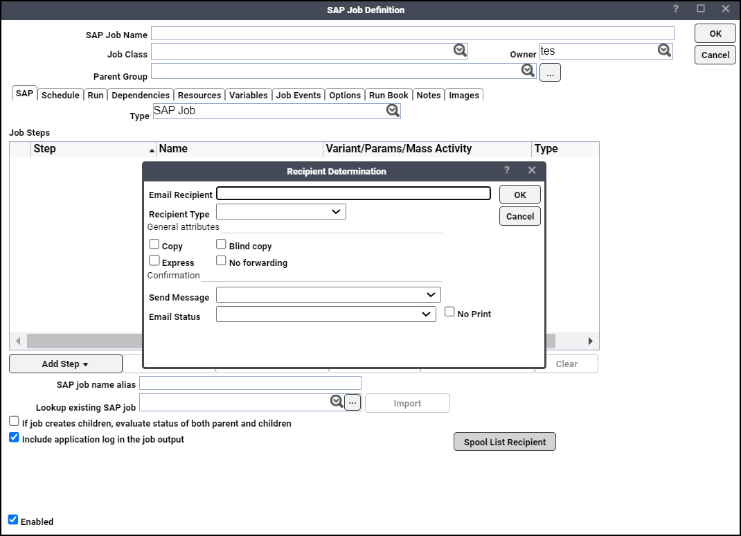Open the existing SAP job lookup magnifier

pyautogui.click(x=337, y=401)
